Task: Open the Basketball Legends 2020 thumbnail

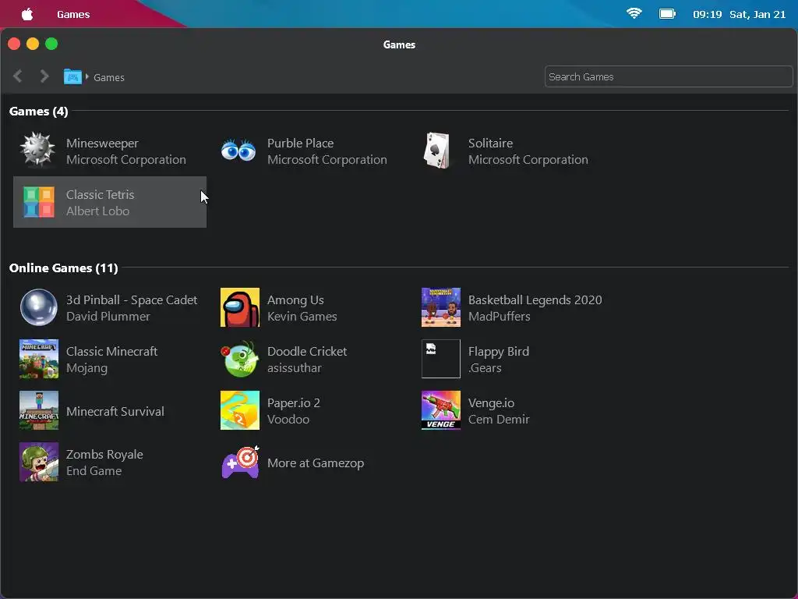Action: (441, 307)
